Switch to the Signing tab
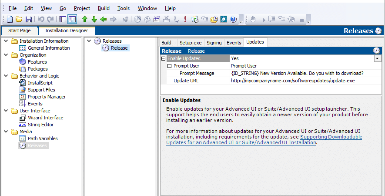The image size is (385, 196). pyautogui.click(x=214, y=43)
